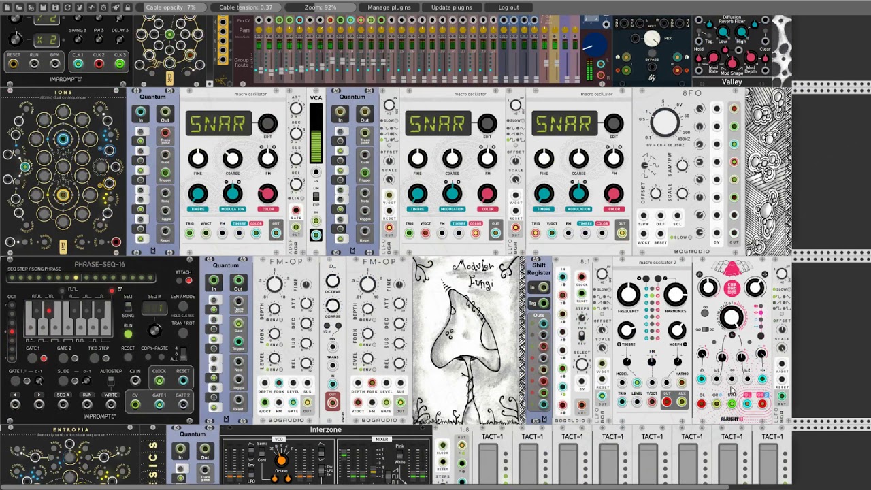Click the new patch blank-page toolbar icon

pos(6,7)
